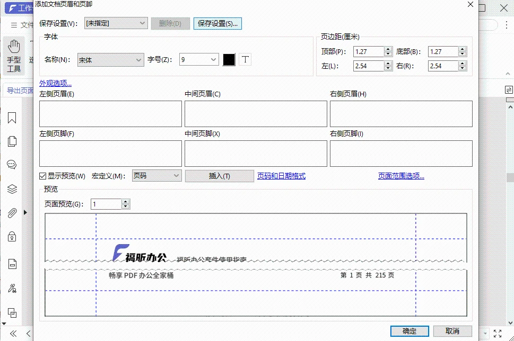Click the scrollbar down arrow at right edge
Viewport: 514px width, 341px height.
(x=510, y=323)
